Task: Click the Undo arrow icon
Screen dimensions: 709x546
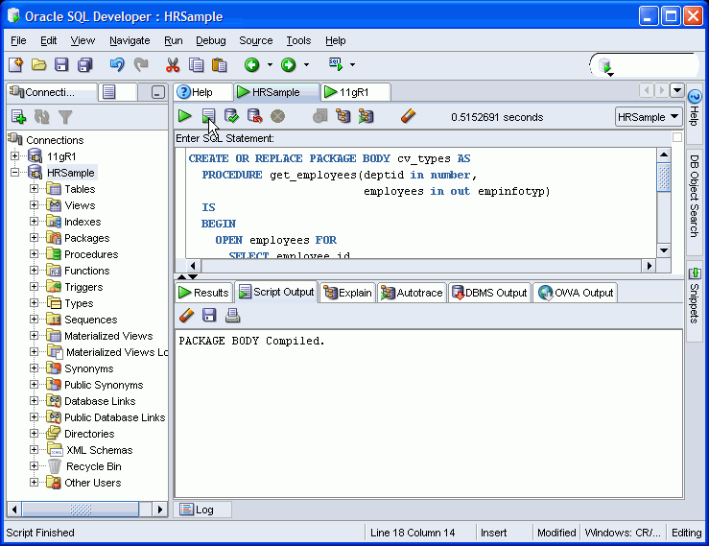Action: click(x=117, y=65)
